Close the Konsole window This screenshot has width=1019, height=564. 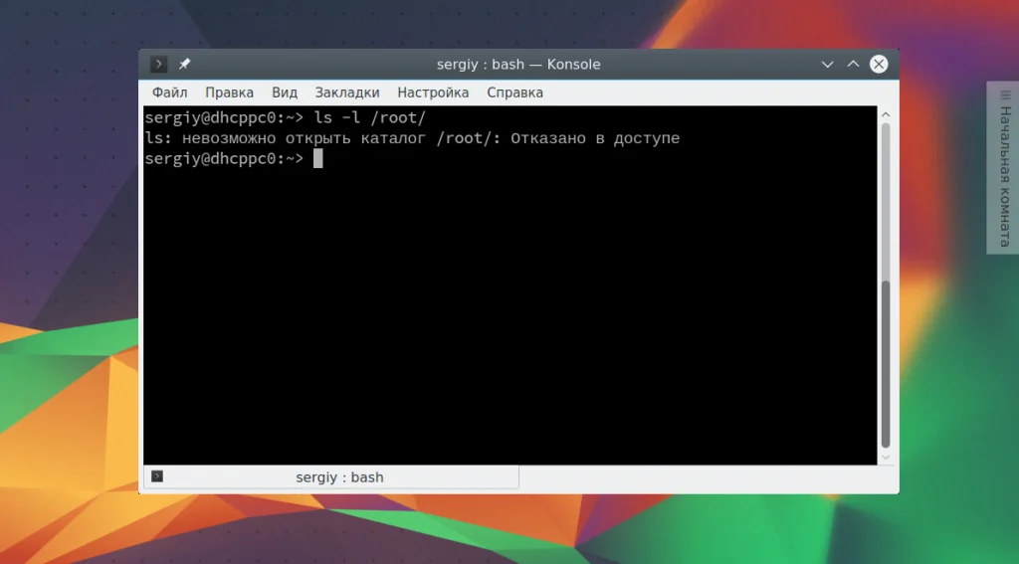click(x=879, y=64)
